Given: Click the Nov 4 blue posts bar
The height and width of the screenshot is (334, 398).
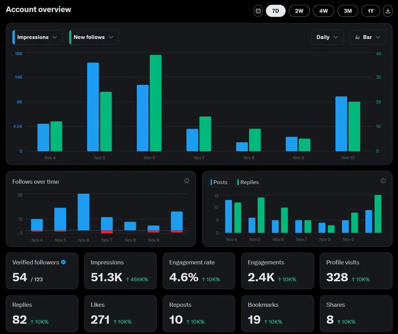Looking at the screenshot, I should [228, 217].
